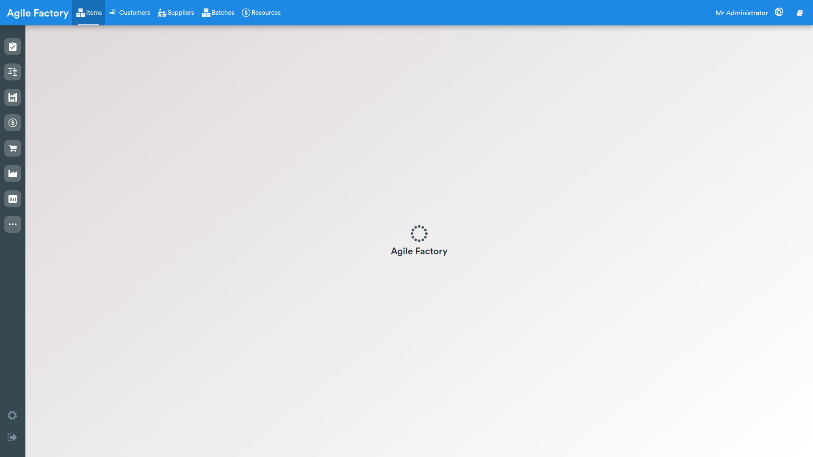Screen dimensions: 813x457
Task: Open the bar chart reports sidebar icon
Action: click(x=13, y=199)
